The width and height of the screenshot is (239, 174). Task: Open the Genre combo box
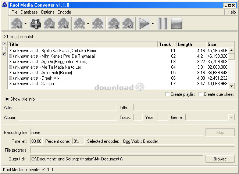(x=231, y=117)
